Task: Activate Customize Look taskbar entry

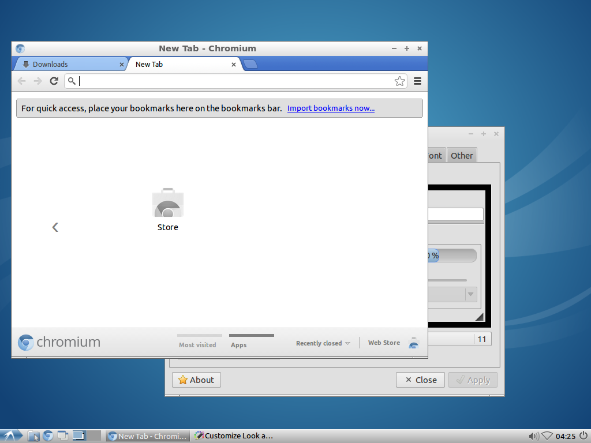Action: click(234, 436)
